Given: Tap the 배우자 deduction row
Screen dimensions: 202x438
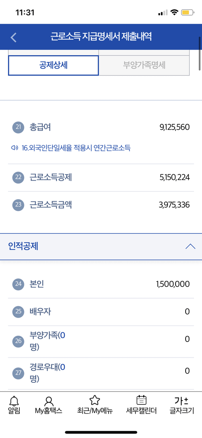Looking at the screenshot, I should (x=101, y=312).
